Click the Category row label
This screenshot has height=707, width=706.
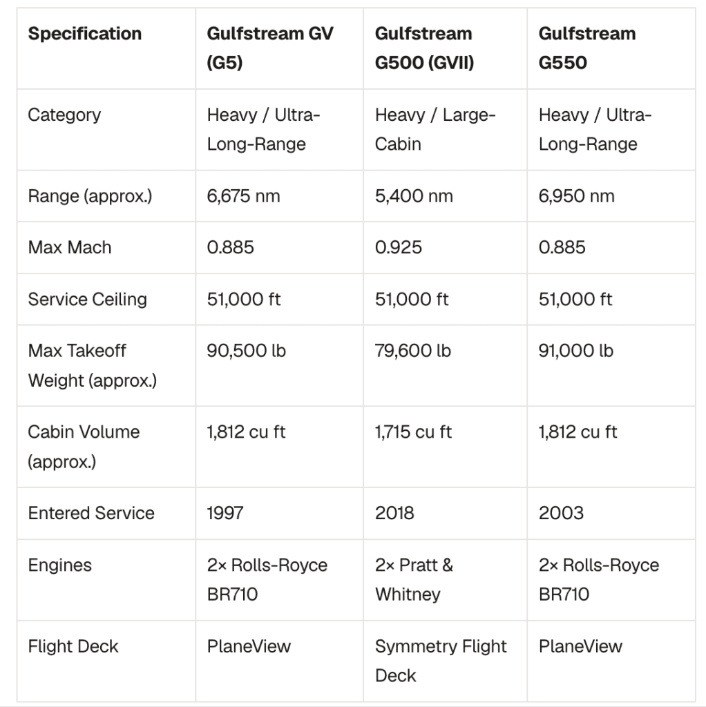64,115
